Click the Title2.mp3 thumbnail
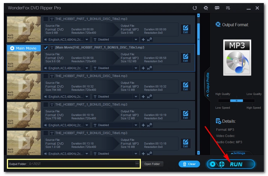This screenshot has height=176, width=268. coord(24,29)
